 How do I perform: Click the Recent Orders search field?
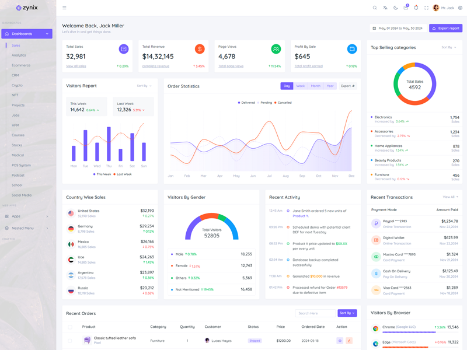315,313
